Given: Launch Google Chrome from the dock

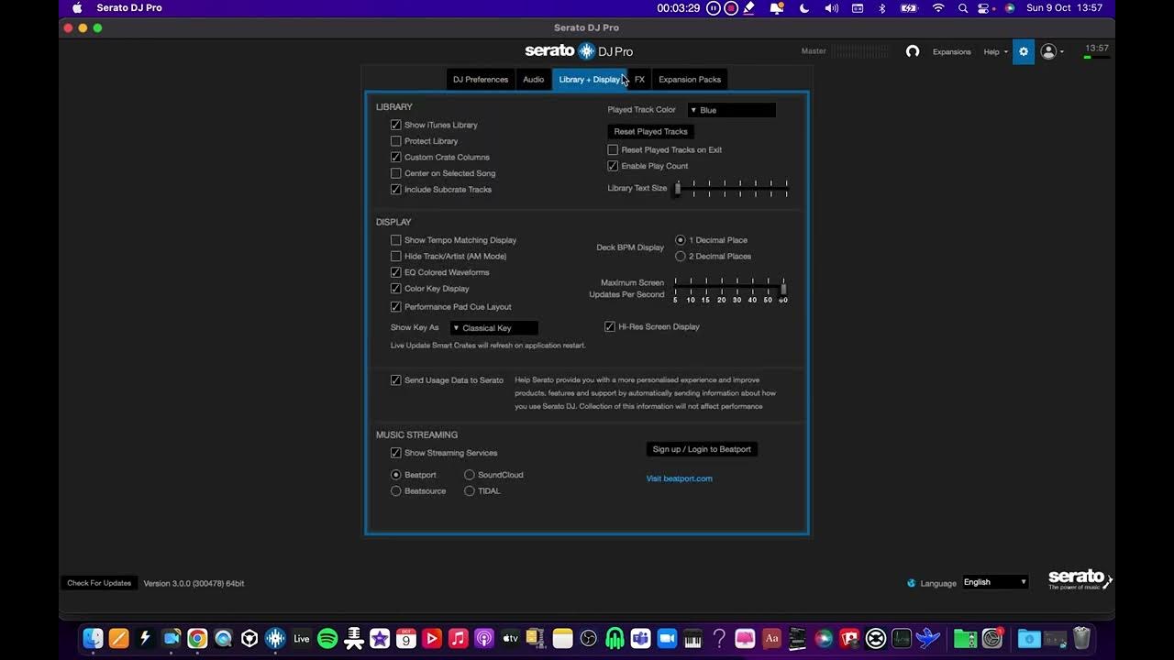Looking at the screenshot, I should point(197,638).
